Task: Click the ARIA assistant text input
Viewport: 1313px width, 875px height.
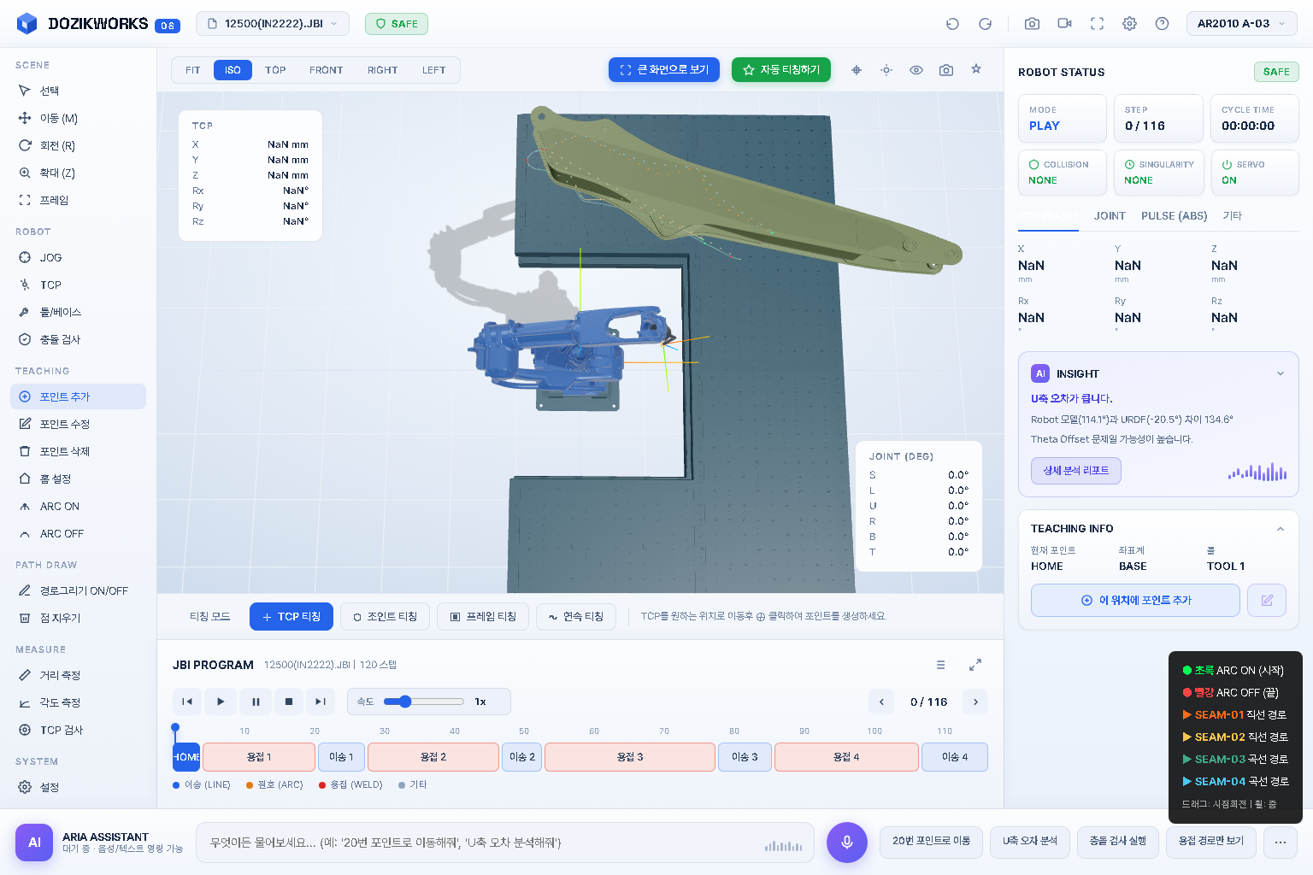Action: [505, 843]
